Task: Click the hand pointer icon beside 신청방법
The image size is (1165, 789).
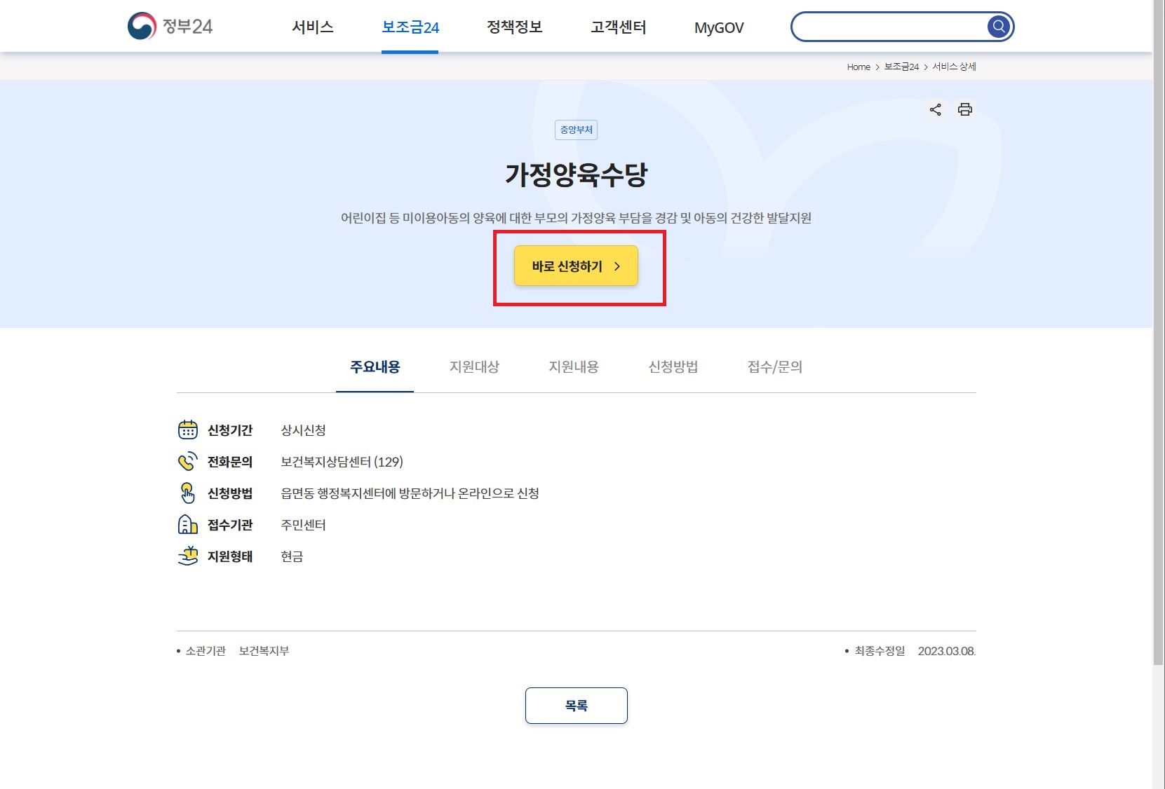Action: coord(188,493)
